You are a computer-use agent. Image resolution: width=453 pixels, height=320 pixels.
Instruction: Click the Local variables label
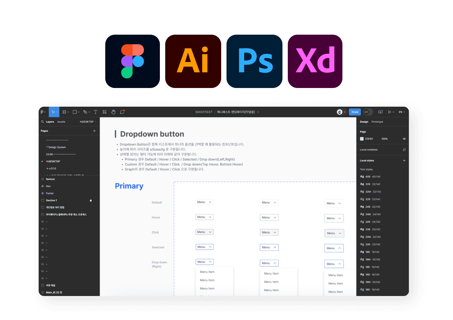coord(369,150)
